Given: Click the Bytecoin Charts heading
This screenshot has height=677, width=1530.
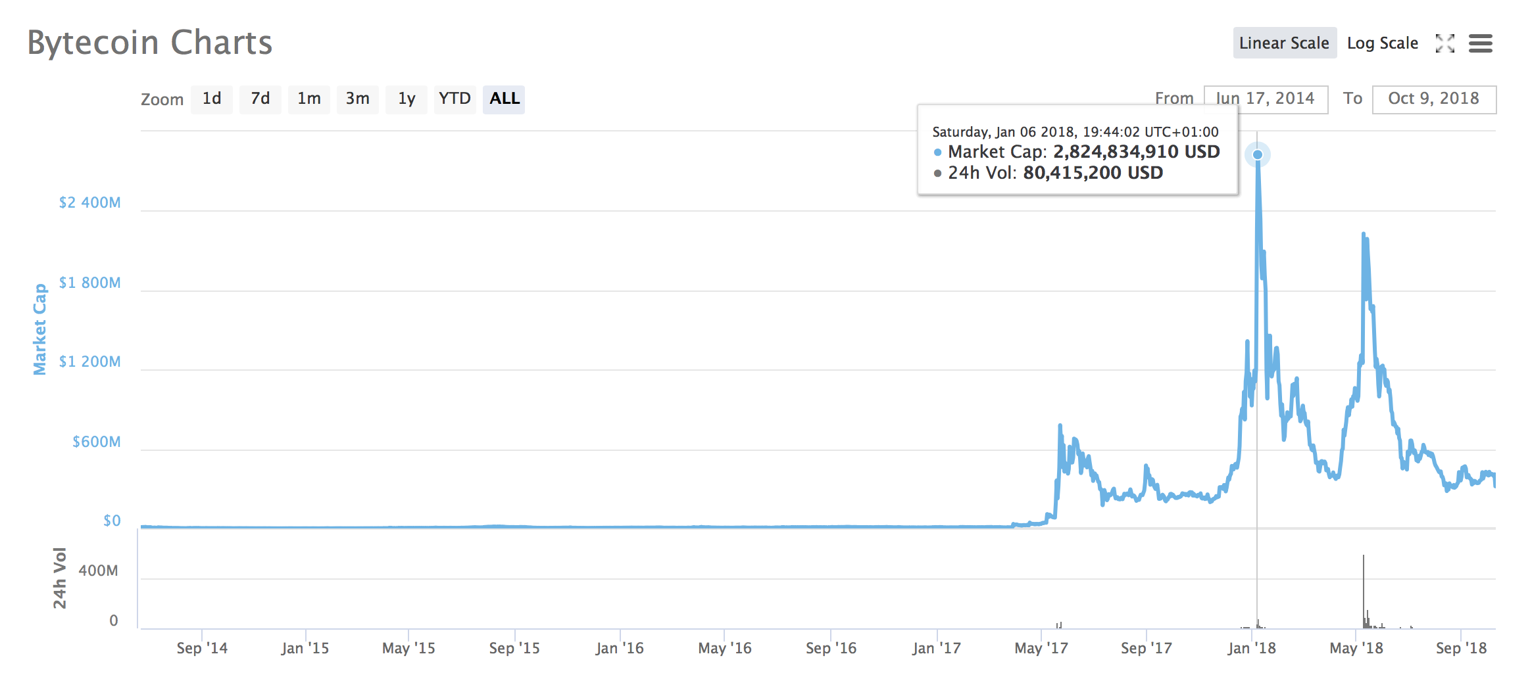Looking at the screenshot, I should pos(150,43).
